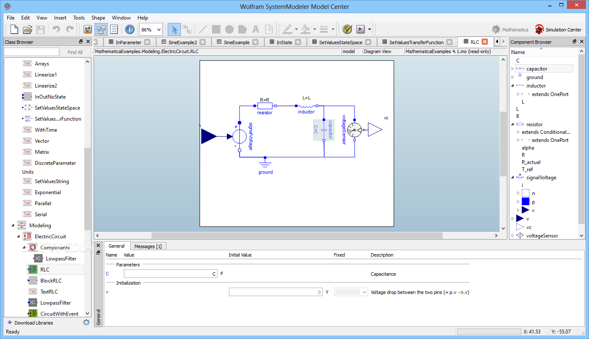Click the fill color bucket icon
Viewport: 589px width, 339px height.
pyautogui.click(x=305, y=29)
